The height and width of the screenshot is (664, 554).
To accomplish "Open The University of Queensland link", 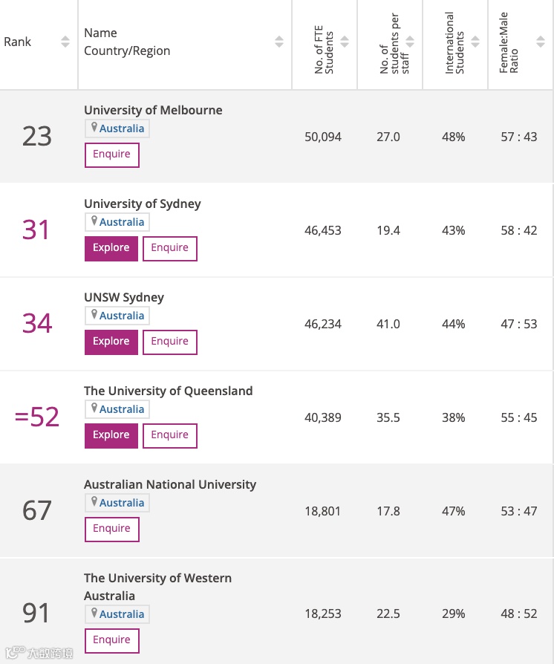I will (x=168, y=391).
